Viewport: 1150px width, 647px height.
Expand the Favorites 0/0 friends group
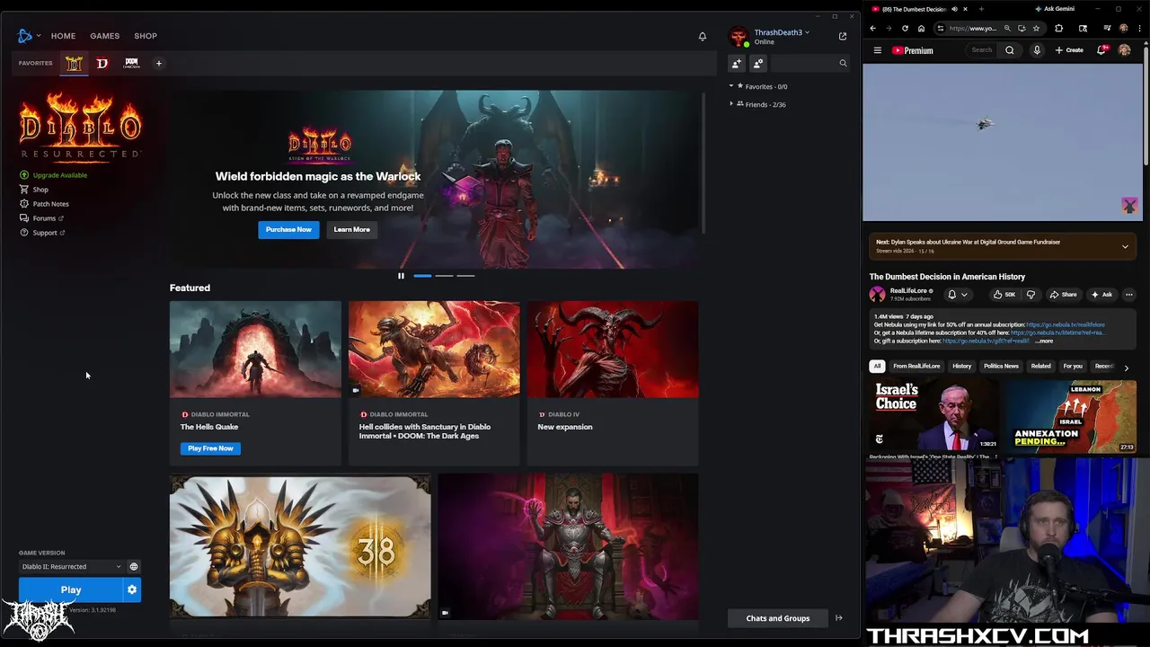click(x=759, y=86)
